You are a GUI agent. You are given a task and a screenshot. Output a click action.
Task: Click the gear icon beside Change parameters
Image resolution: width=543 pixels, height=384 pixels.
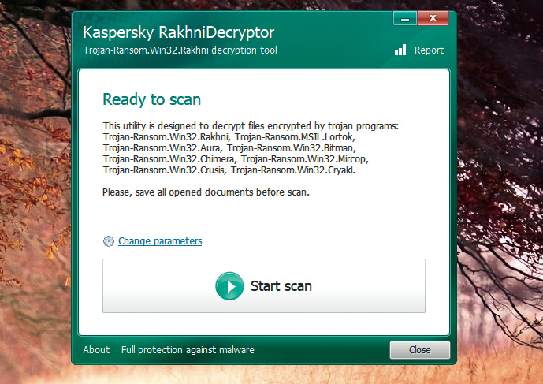pos(109,241)
